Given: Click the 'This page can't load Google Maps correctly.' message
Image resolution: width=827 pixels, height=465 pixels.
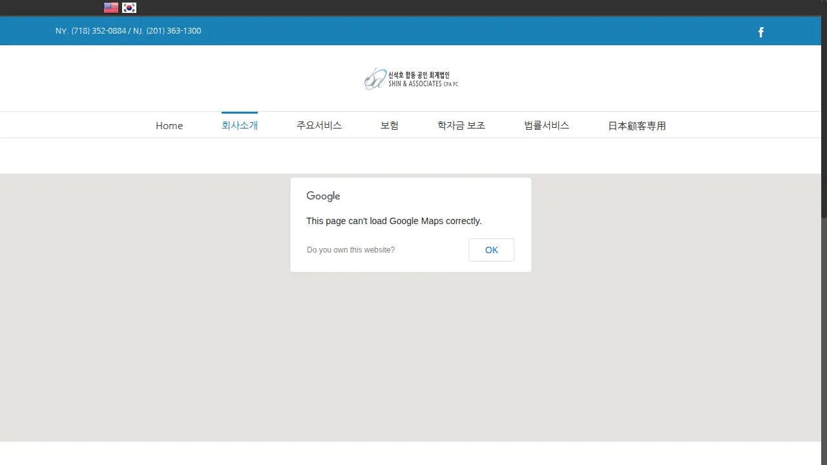Looking at the screenshot, I should pyautogui.click(x=394, y=221).
